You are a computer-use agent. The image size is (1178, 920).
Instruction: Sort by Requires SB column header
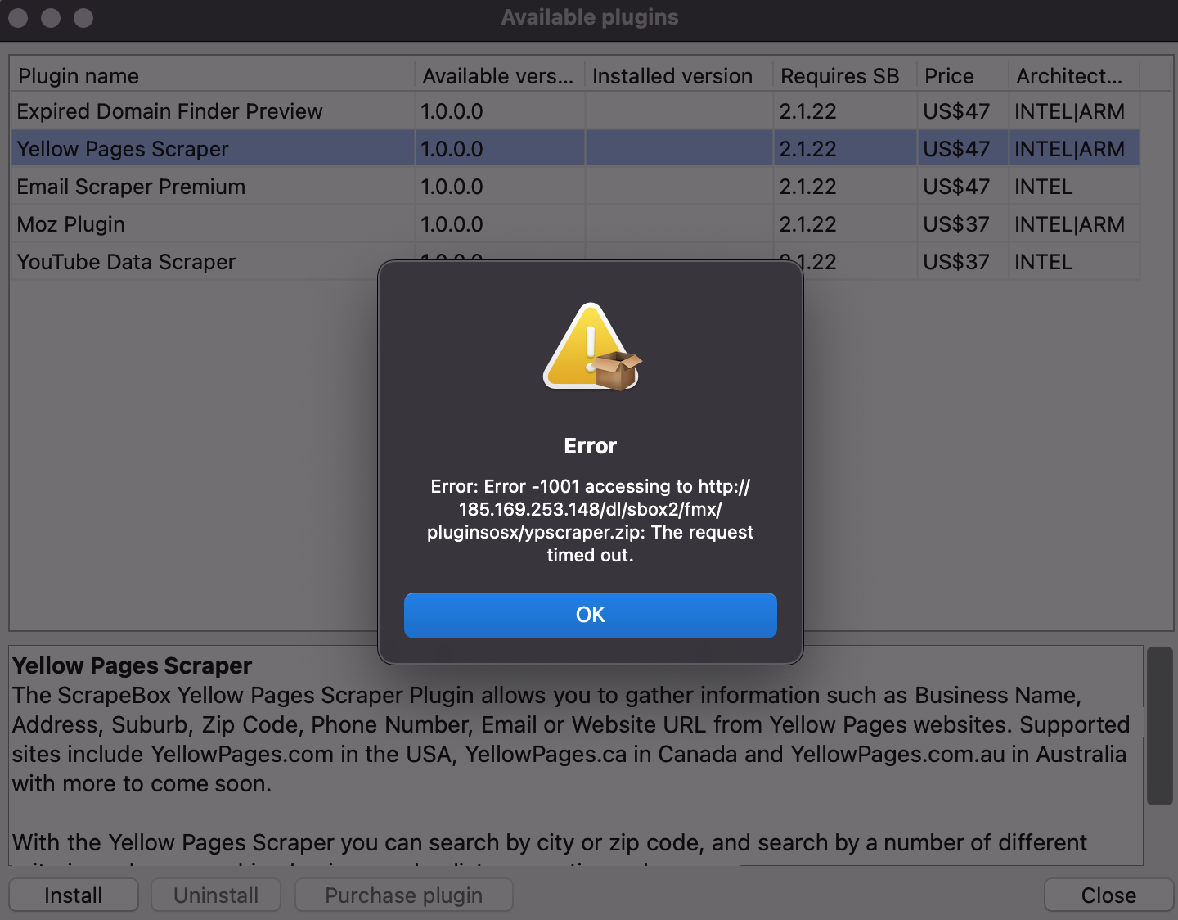click(x=845, y=76)
